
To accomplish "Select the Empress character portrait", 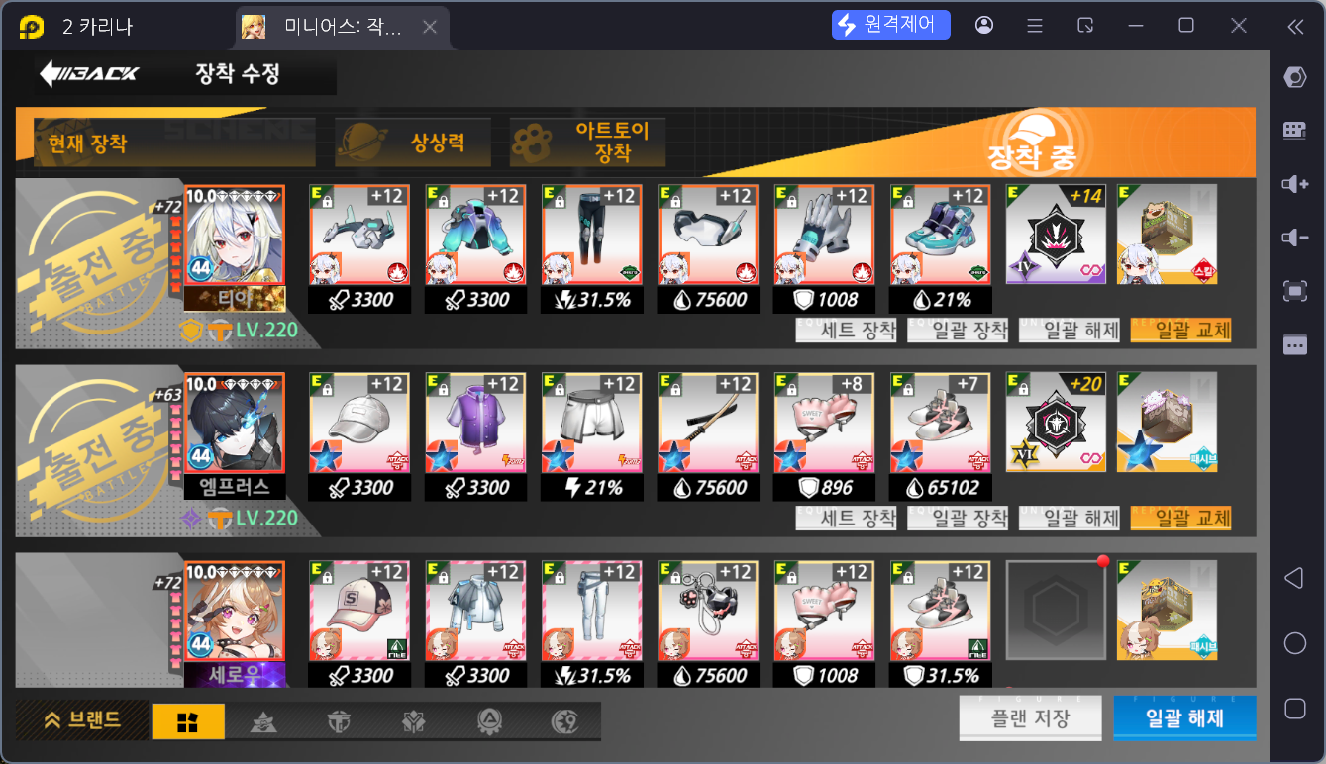I will tap(235, 423).
